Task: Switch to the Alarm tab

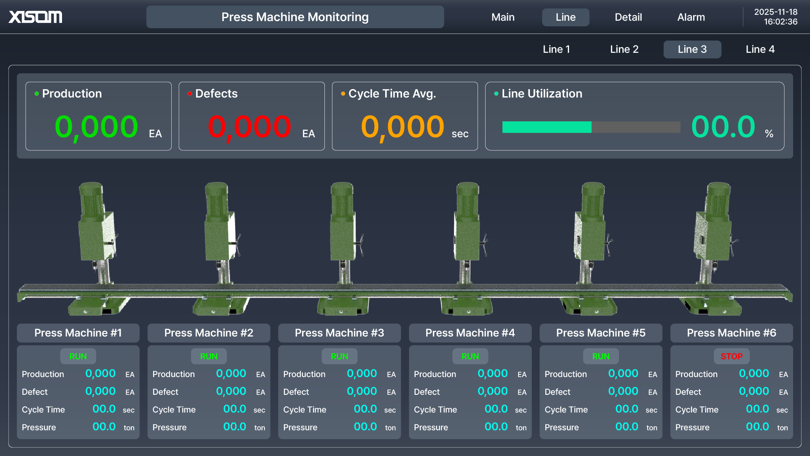Action: pyautogui.click(x=691, y=17)
